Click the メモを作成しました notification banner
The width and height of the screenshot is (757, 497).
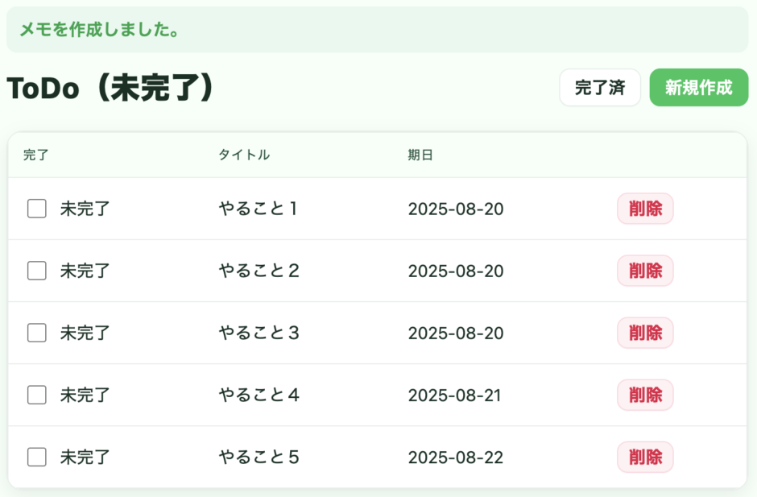(x=378, y=30)
